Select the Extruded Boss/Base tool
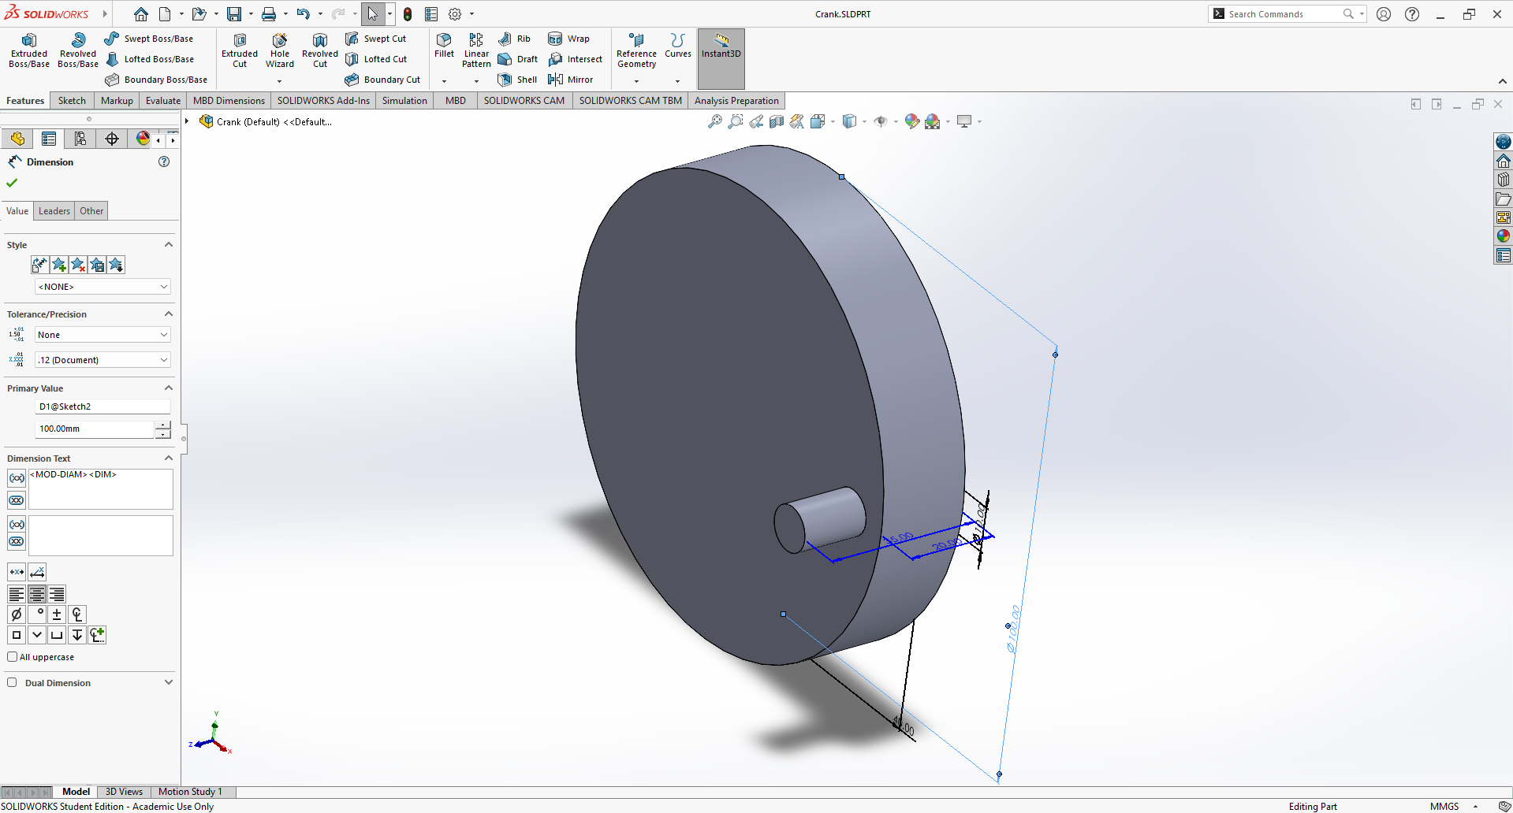The height and width of the screenshot is (813, 1513). coord(29,50)
